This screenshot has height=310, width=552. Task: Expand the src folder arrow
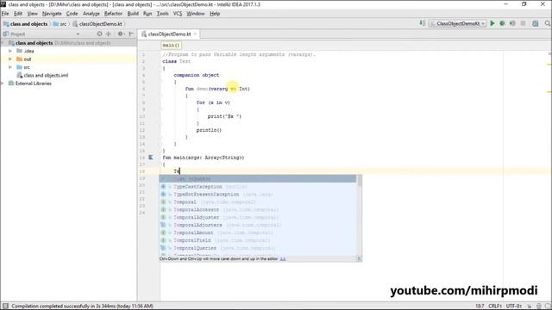[10, 67]
